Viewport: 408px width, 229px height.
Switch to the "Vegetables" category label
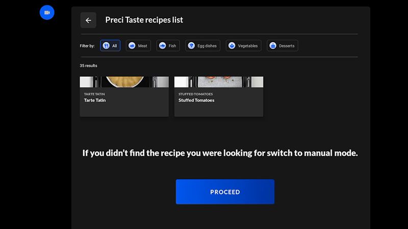point(248,46)
